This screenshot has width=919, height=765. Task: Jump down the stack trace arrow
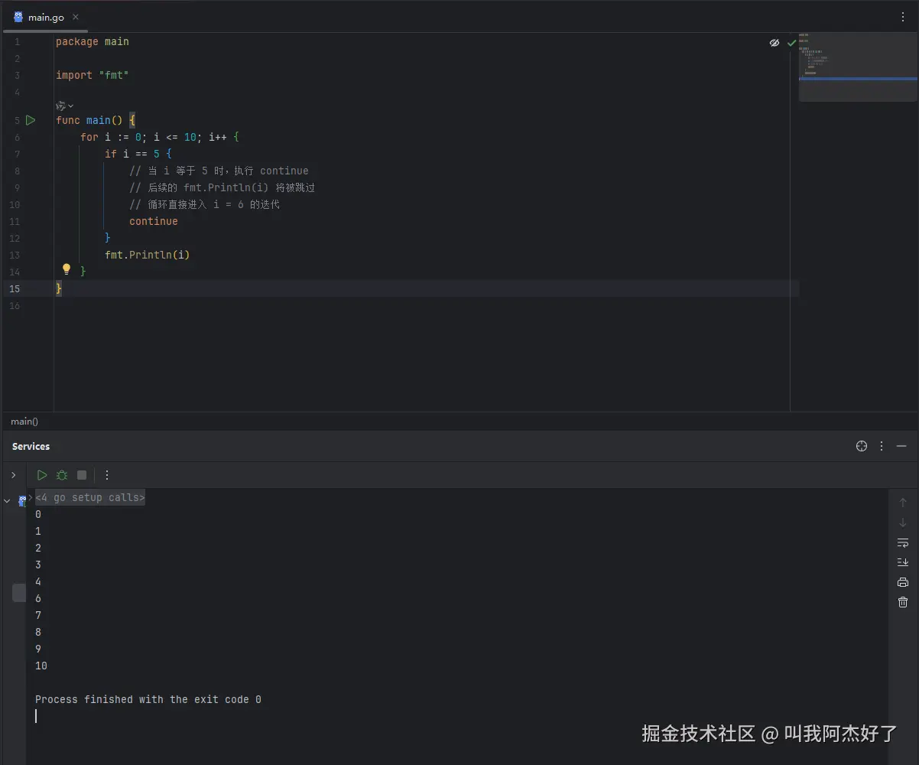[903, 522]
